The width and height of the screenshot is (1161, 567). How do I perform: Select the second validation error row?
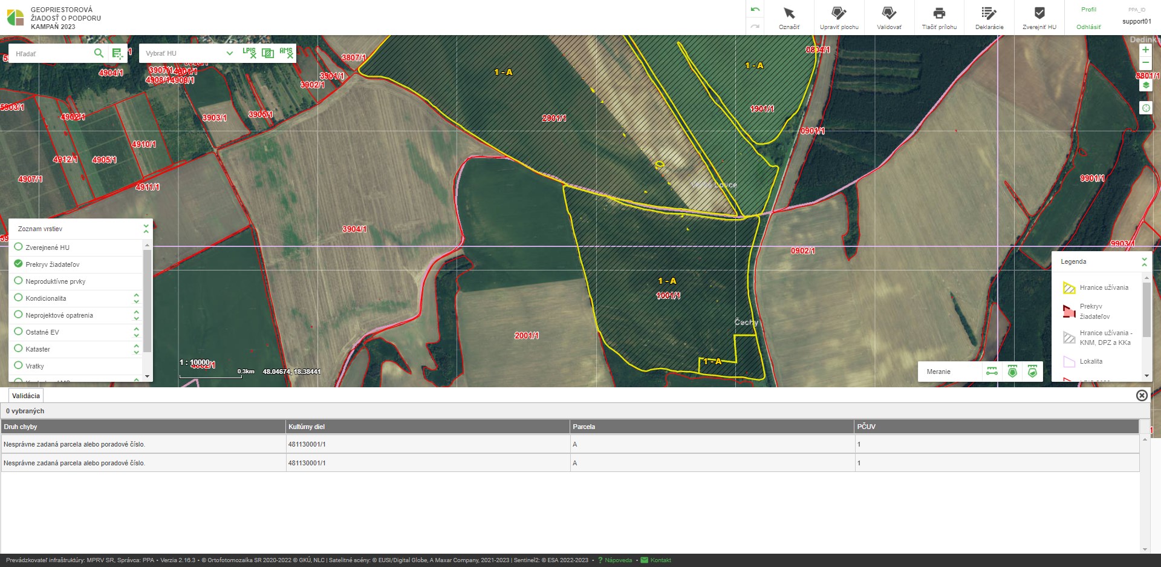(x=570, y=463)
